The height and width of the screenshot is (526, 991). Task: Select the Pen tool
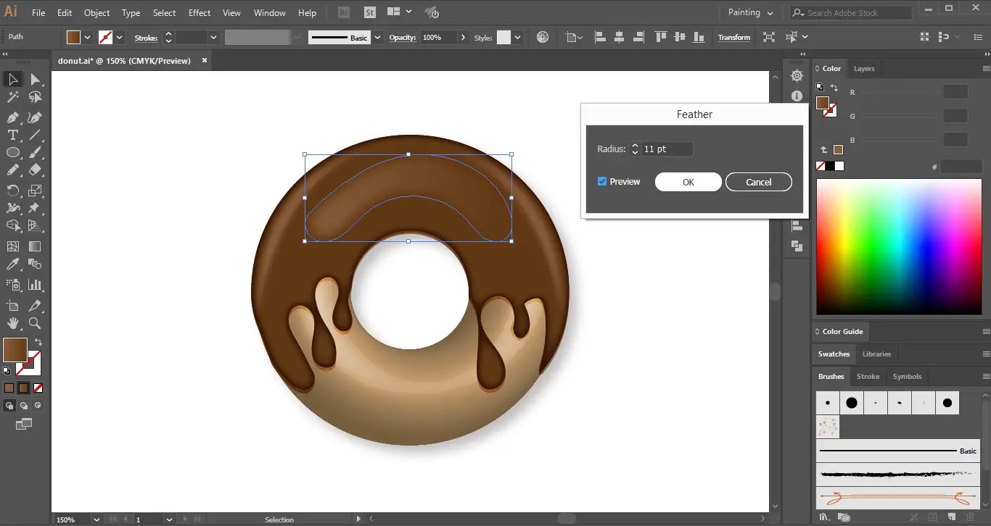(x=13, y=117)
